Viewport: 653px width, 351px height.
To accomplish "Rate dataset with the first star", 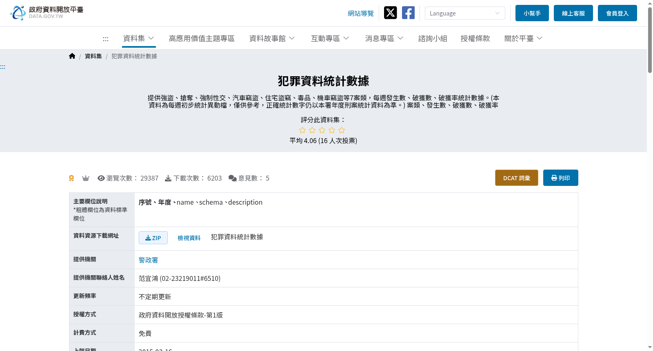I will tap(302, 130).
